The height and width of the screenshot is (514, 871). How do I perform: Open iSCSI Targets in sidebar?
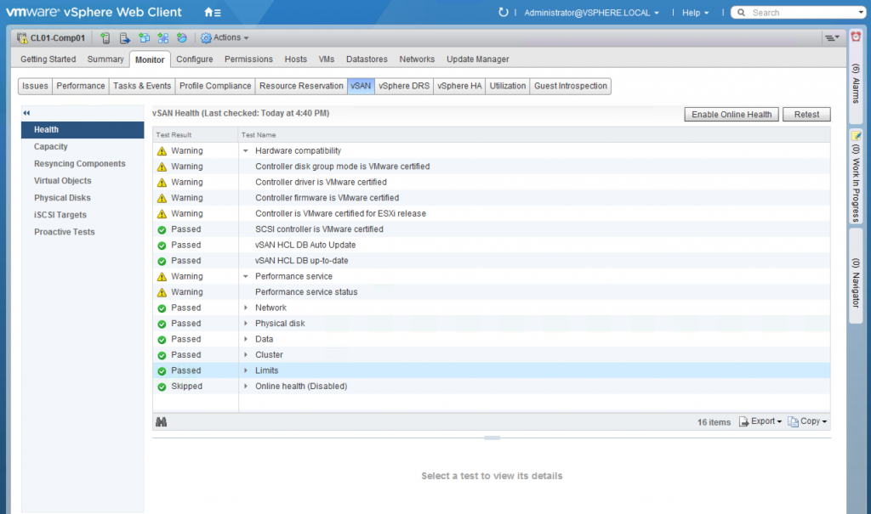[60, 215]
